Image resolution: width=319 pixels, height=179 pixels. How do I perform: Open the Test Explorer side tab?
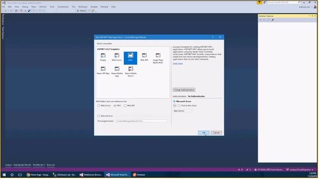(x=2, y=19)
